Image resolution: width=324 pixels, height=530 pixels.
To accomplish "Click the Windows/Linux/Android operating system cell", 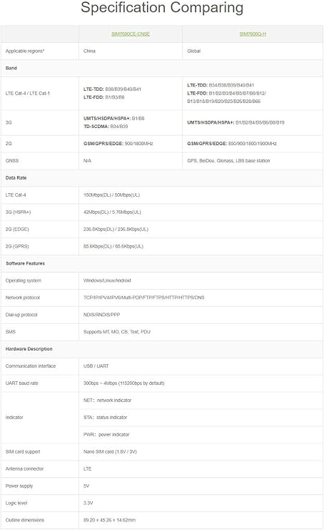I will click(x=107, y=280).
